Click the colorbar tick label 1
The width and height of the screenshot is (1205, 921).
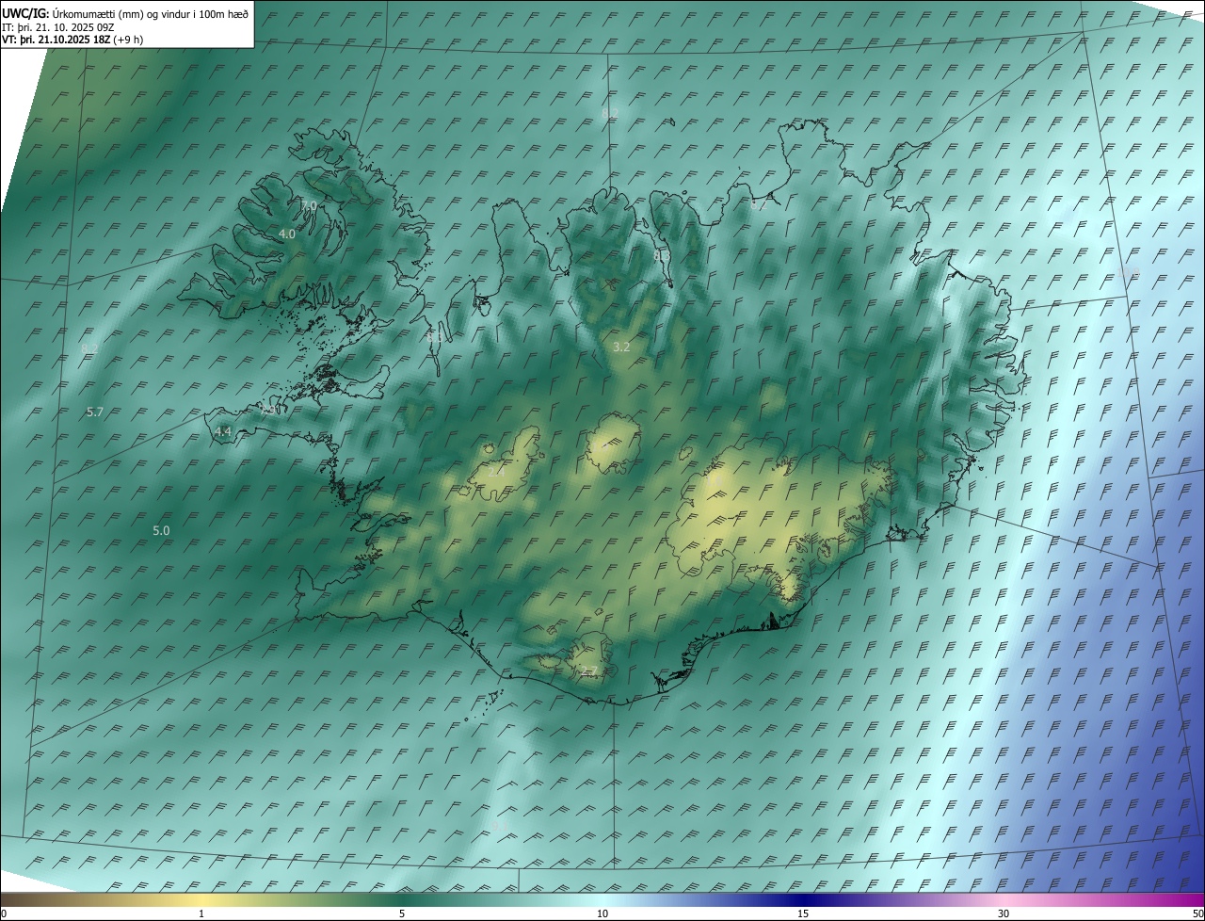coord(201,913)
